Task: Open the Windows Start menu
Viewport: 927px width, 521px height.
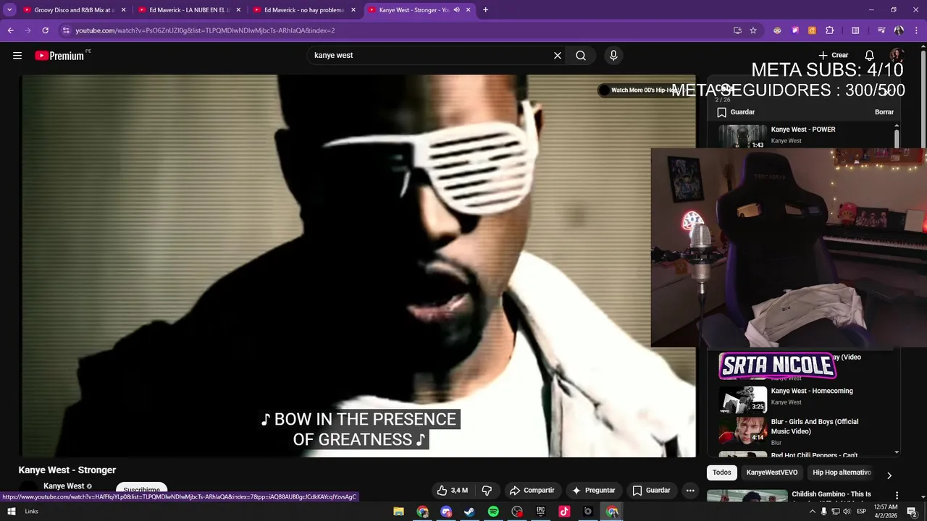Action: [x=11, y=512]
